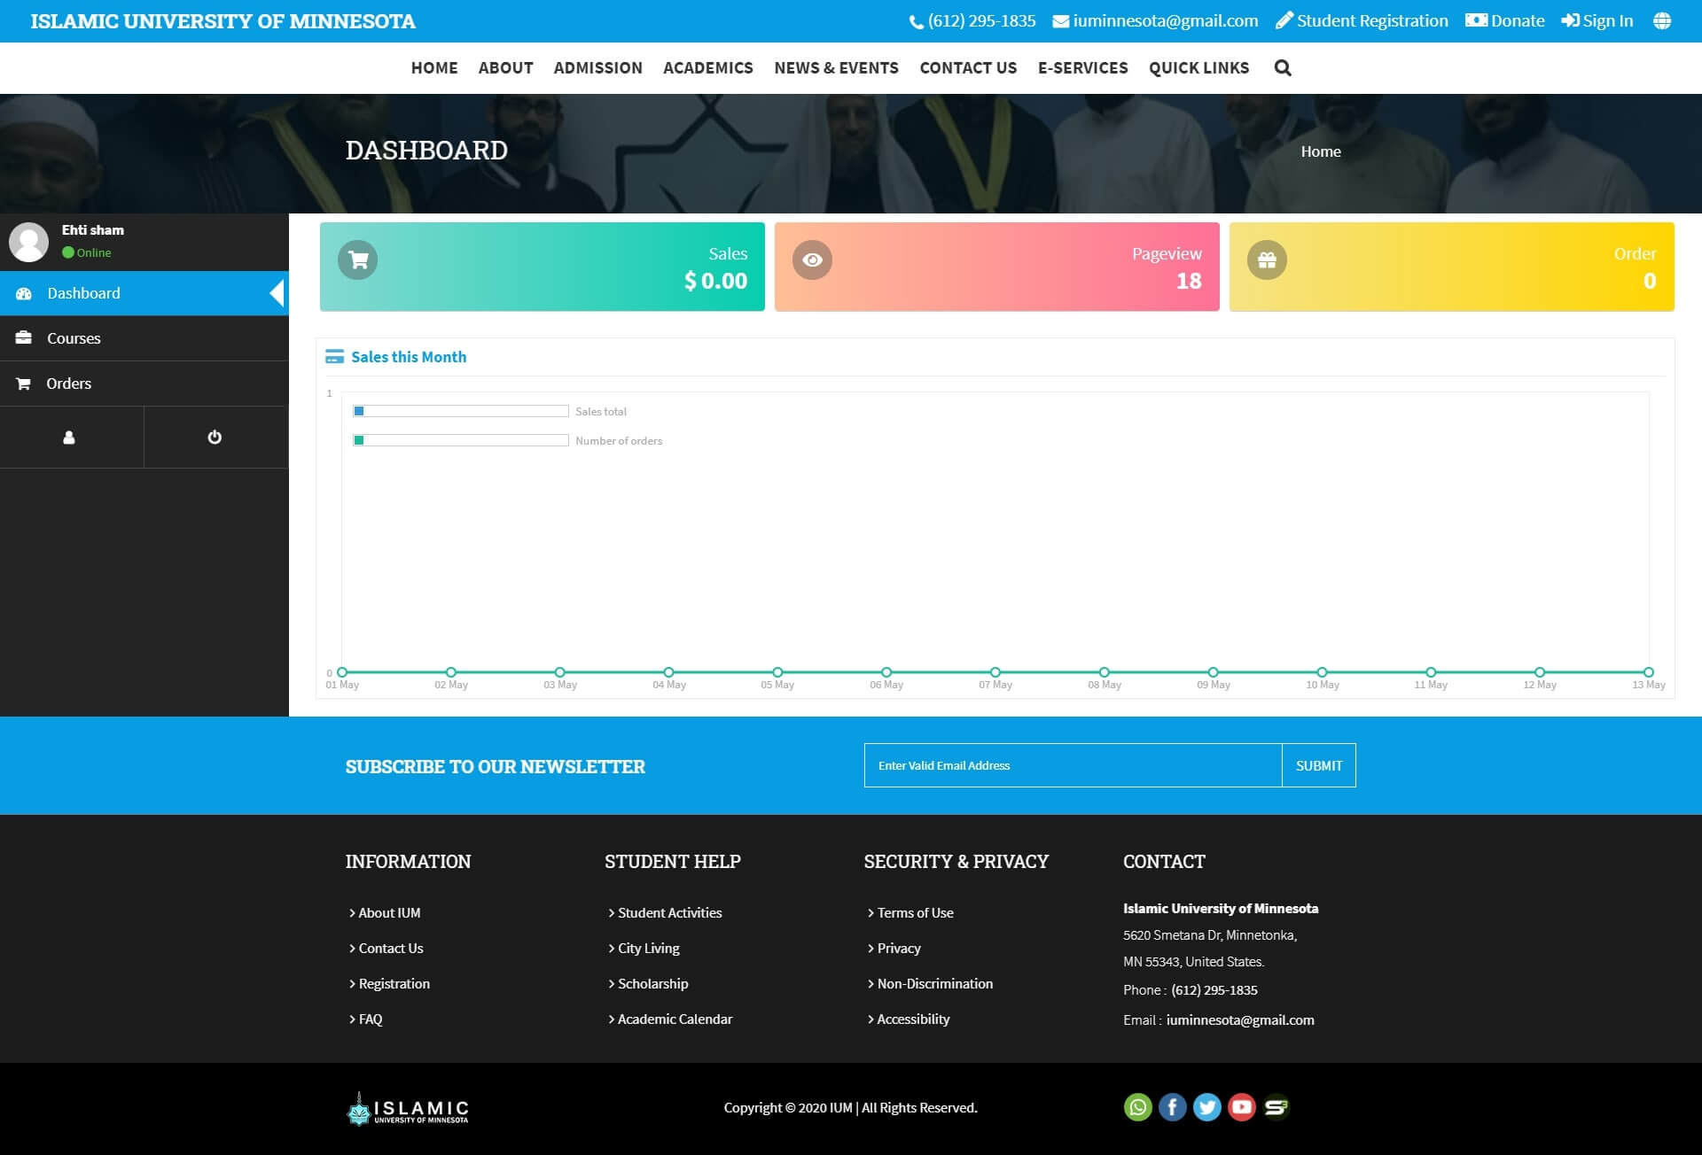1702x1155 pixels.
Task: Open the Twitter footer icon
Action: tap(1206, 1107)
